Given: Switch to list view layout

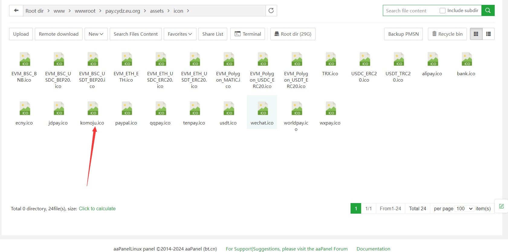Looking at the screenshot, I should (x=488, y=34).
